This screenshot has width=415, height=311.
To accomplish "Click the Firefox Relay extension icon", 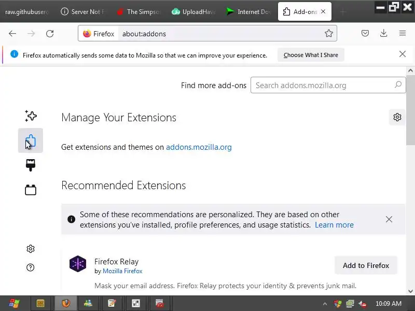I will pos(78,264).
